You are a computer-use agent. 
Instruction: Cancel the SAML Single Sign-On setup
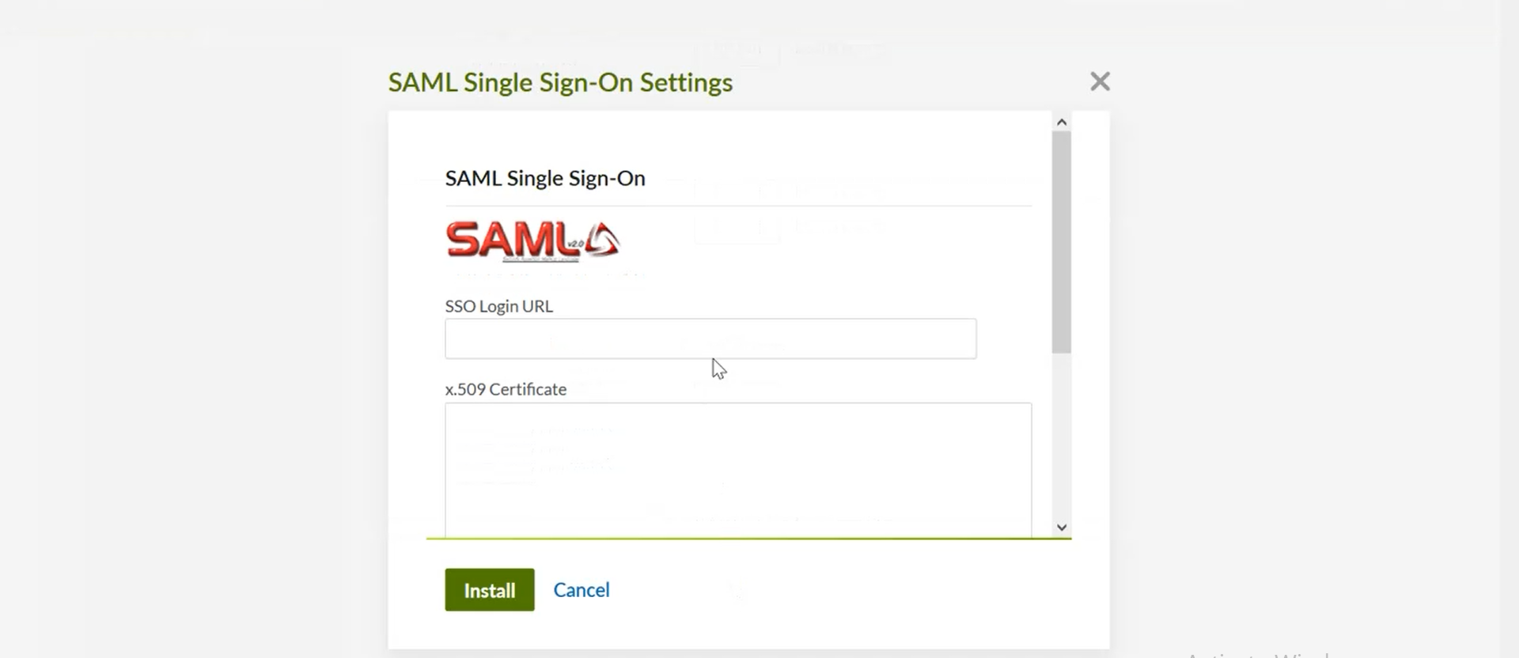click(581, 589)
